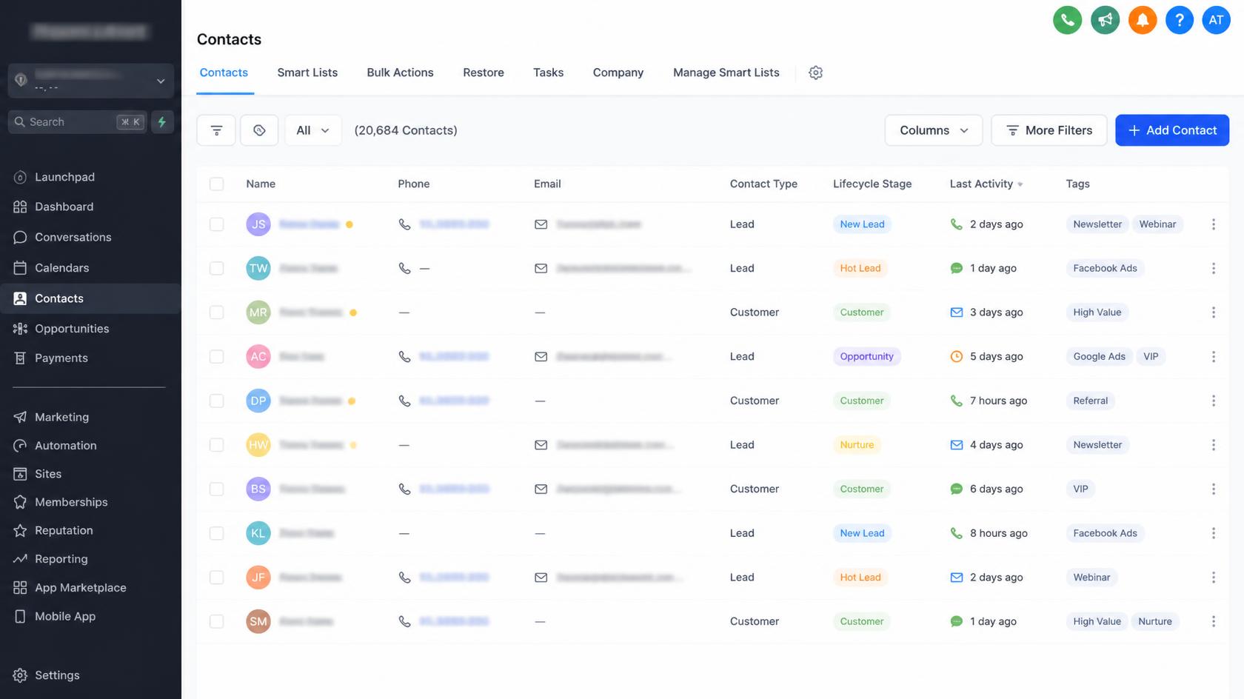Screen dimensions: 1244x699
Task: Click the Referral tag in DP row
Action: [1091, 401]
